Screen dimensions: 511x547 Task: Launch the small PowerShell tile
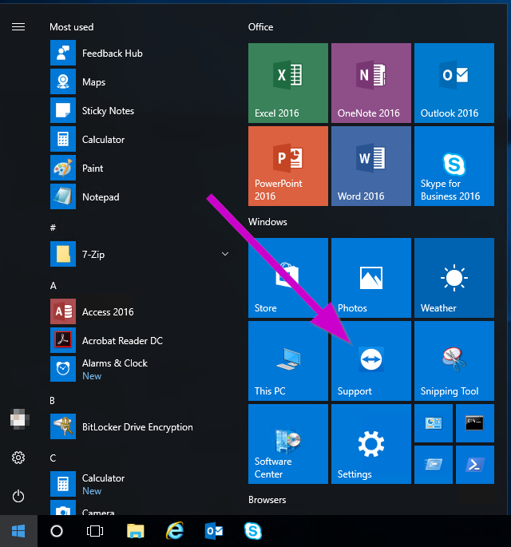pos(475,465)
